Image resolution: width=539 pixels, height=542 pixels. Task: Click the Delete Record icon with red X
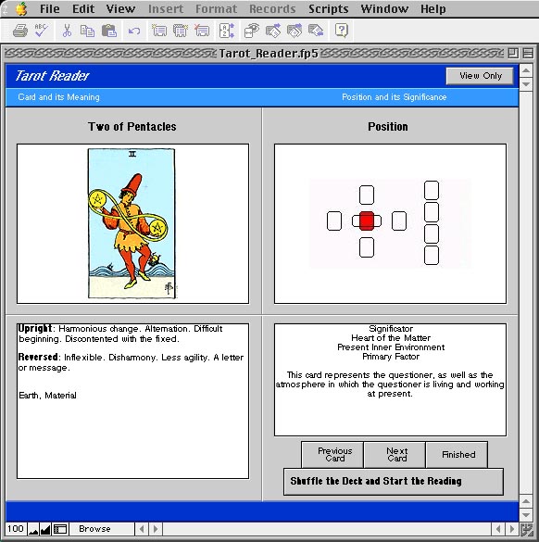[202, 31]
